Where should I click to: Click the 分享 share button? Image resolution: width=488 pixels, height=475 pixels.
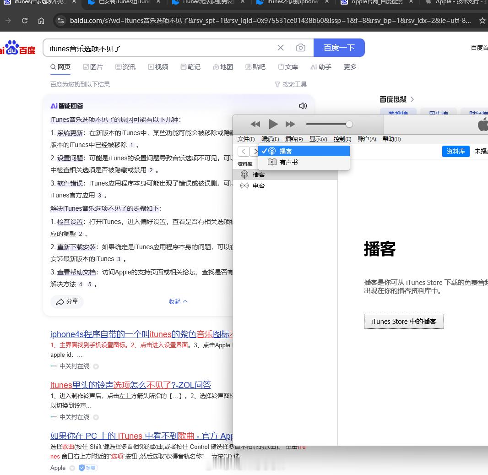(x=67, y=301)
